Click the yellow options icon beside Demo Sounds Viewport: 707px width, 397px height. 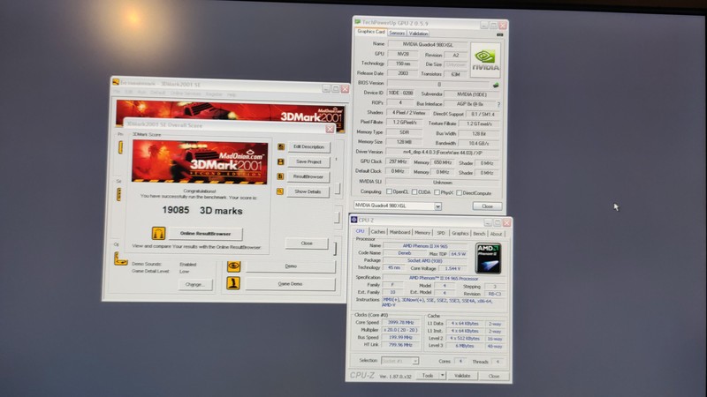point(120,258)
